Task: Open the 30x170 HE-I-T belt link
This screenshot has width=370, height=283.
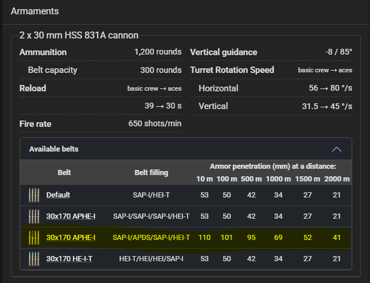Action: click(69, 259)
